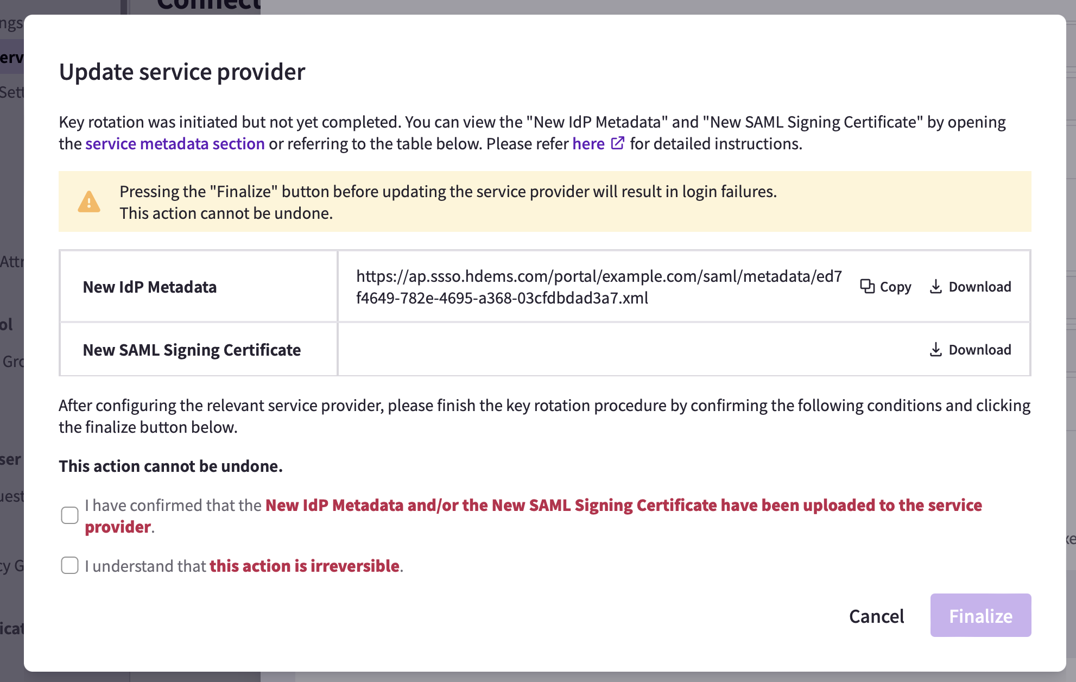Click the Finalize button
This screenshot has height=682, width=1076.
point(980,615)
